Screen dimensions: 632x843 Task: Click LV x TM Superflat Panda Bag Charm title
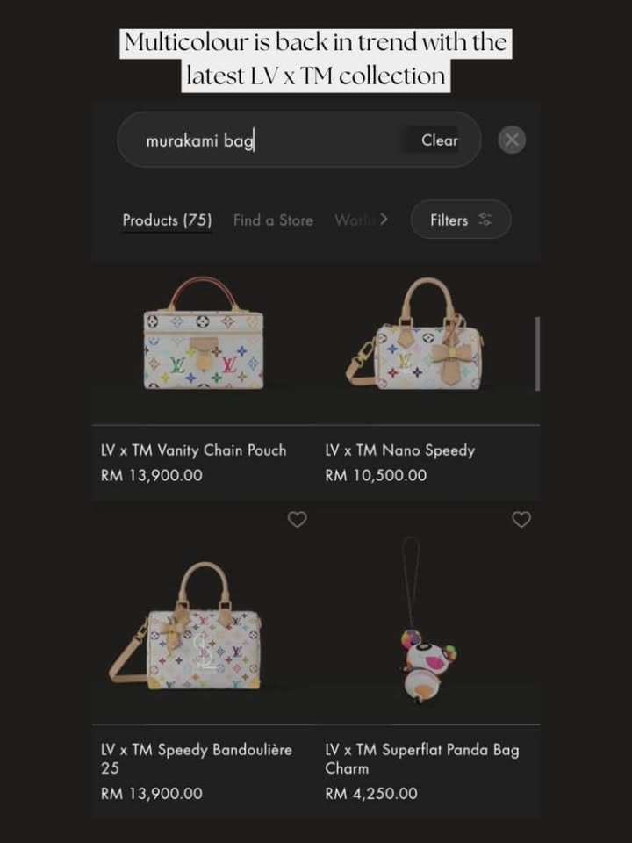pos(422,759)
